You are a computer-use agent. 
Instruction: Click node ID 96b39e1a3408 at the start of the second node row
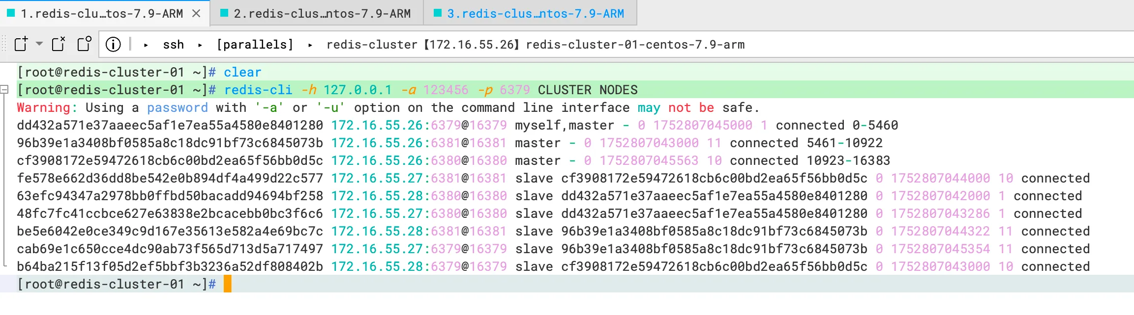coord(170,143)
